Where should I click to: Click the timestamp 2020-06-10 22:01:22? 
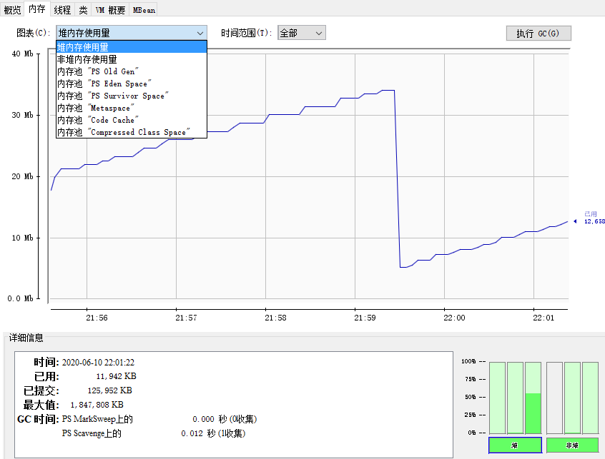[98, 363]
